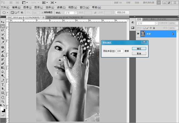This screenshot has width=179, height=123.
Task: Open the Adjustments panel icon
Action: click(x=133, y=23)
